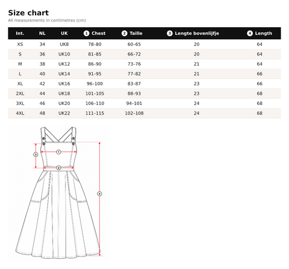Viewport: 289px width, 269px height.
Task: Select the 'M' size cell
Action: [x=20, y=64]
